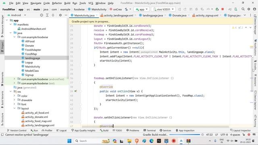Viewport: 258px width, 145px height.
Task: Open the Build Variants side tool window
Action: coord(2,99)
